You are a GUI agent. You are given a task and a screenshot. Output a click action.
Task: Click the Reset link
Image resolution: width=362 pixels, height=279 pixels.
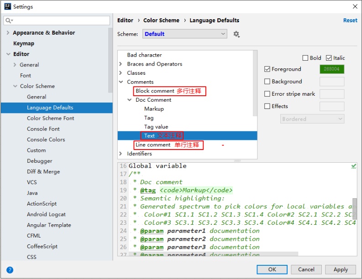(x=350, y=21)
